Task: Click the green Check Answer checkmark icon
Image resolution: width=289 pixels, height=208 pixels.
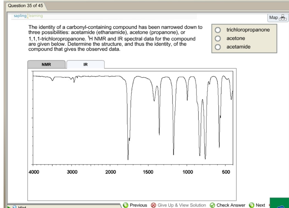Action: (x=212, y=205)
